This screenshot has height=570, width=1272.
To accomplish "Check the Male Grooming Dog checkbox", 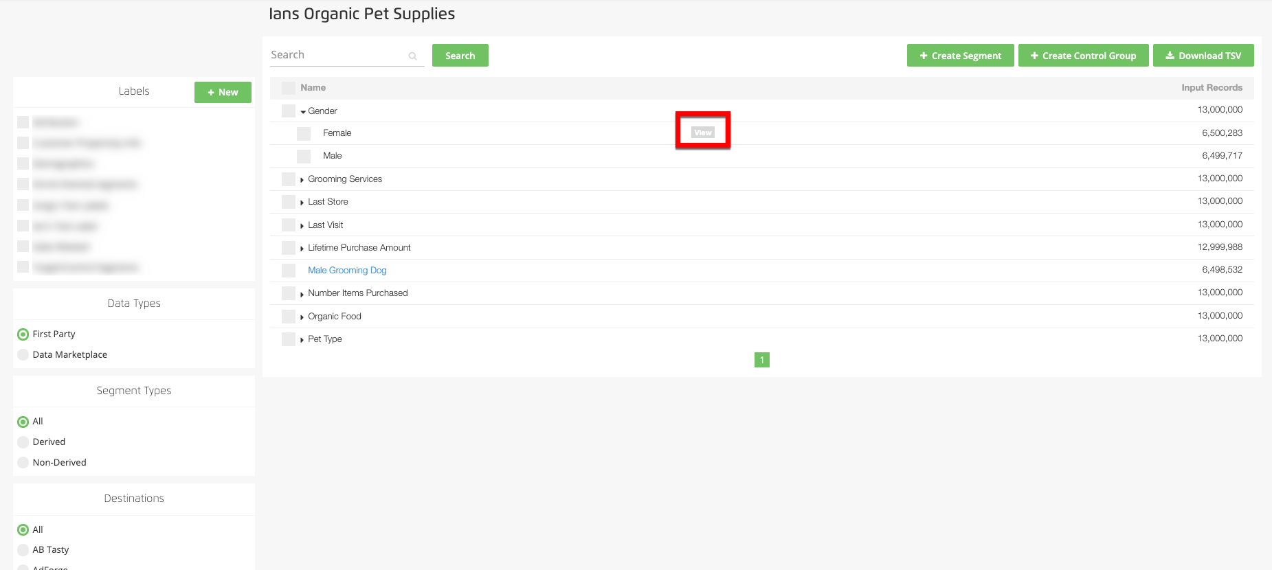I will tap(289, 271).
